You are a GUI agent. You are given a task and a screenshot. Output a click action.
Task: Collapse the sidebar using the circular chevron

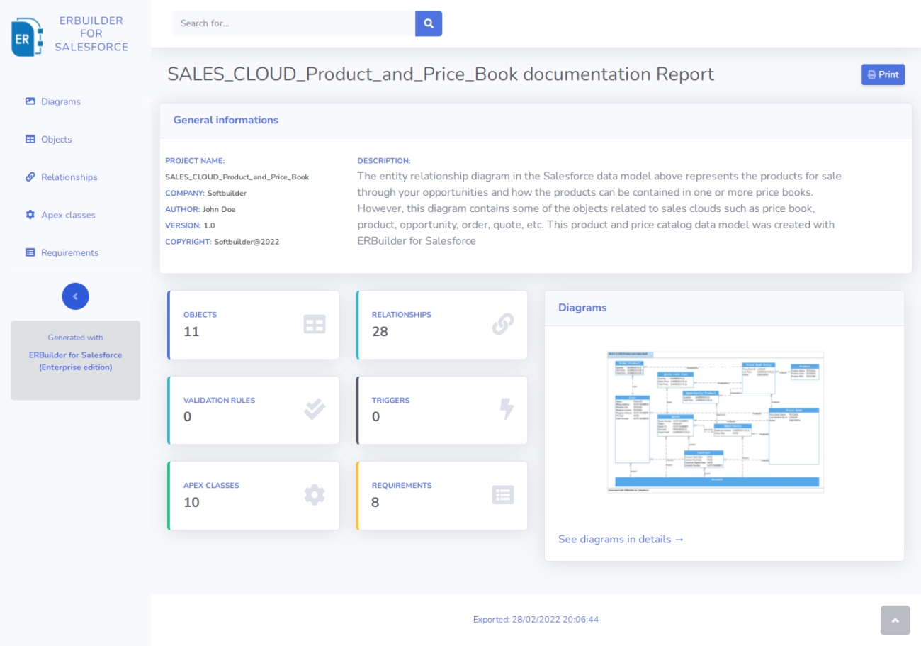75,296
